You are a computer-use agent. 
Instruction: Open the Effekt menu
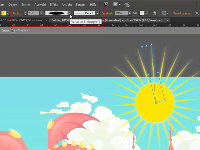(54, 4)
